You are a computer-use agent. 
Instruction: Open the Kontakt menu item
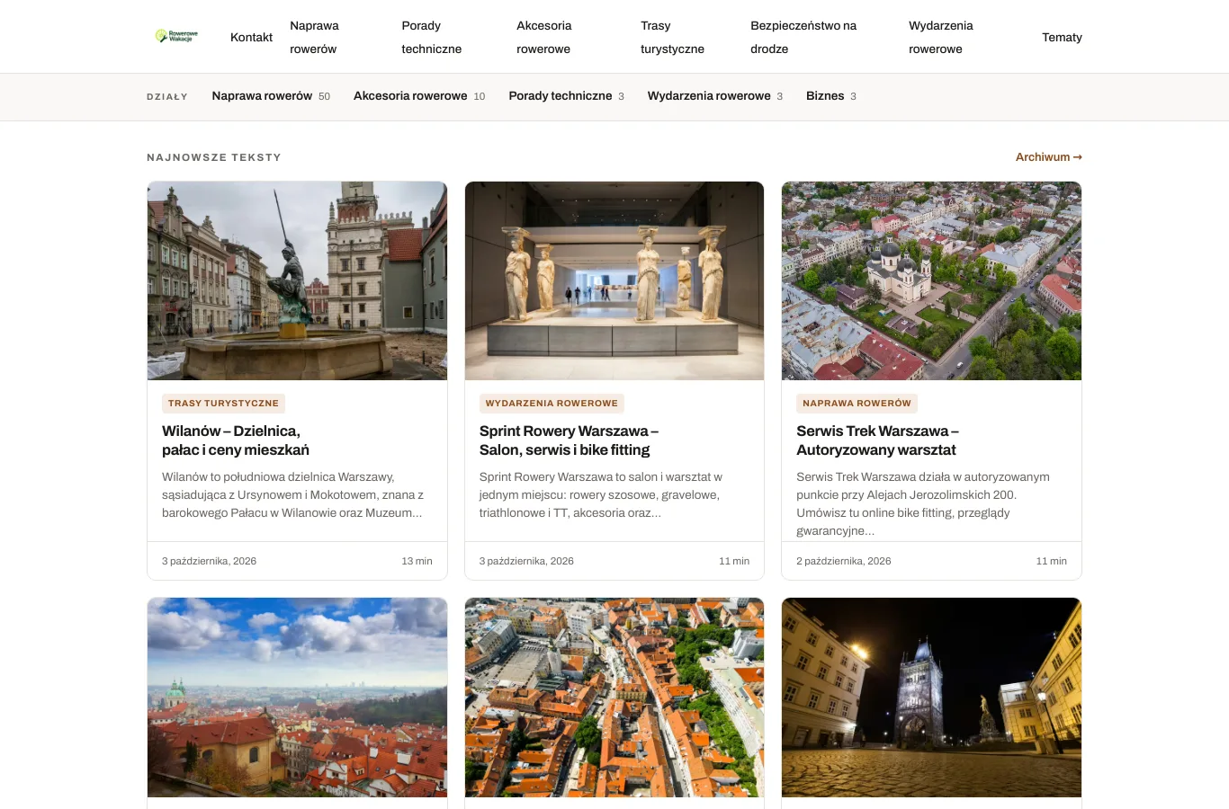click(251, 37)
